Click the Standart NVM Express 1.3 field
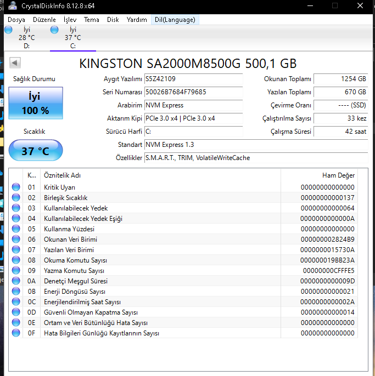375x376 pixels. pyautogui.click(x=256, y=145)
